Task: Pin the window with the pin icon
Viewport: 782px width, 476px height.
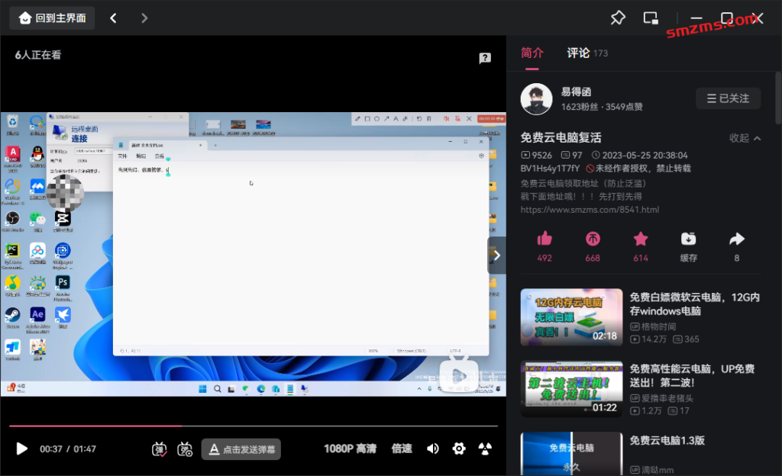Action: [617, 18]
